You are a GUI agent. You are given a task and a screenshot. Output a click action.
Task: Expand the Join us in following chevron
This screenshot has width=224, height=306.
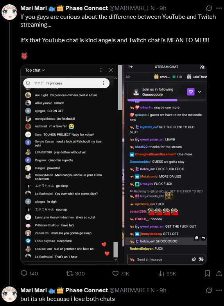coord(200,92)
